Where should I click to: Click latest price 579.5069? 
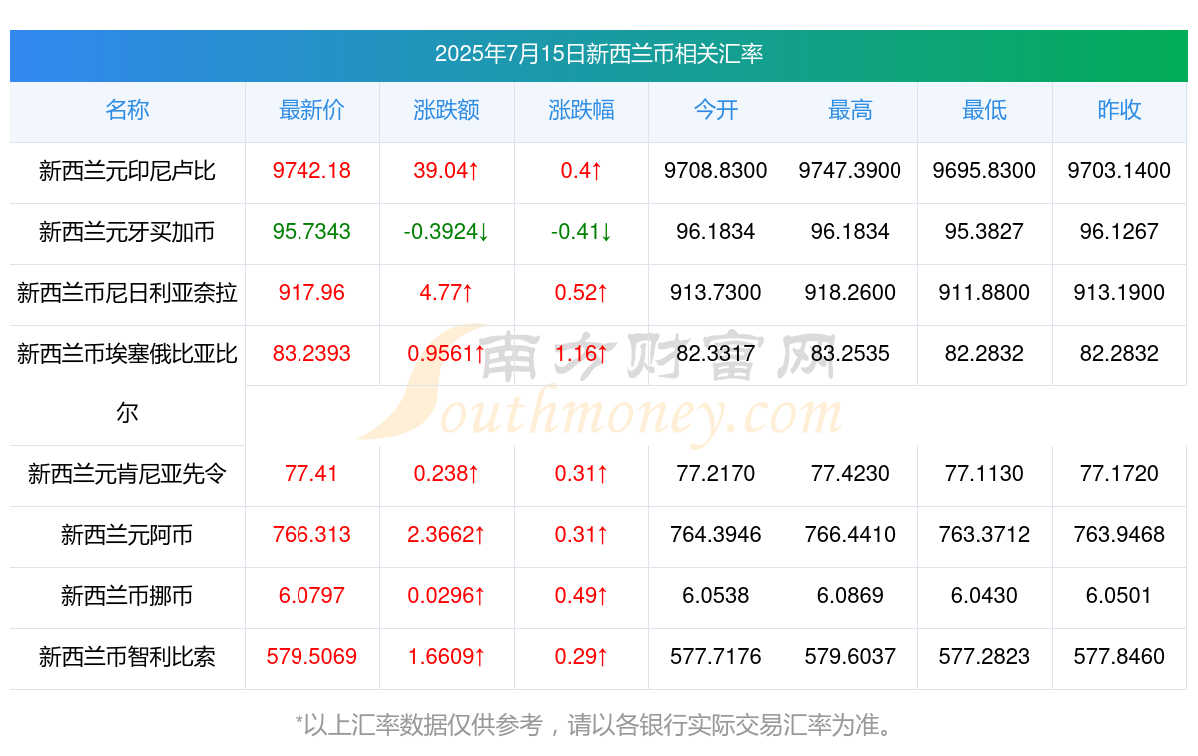point(311,657)
